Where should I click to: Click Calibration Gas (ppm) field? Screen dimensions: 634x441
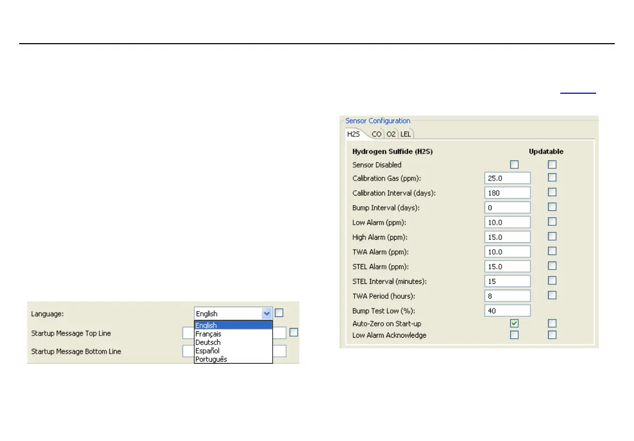click(508, 178)
